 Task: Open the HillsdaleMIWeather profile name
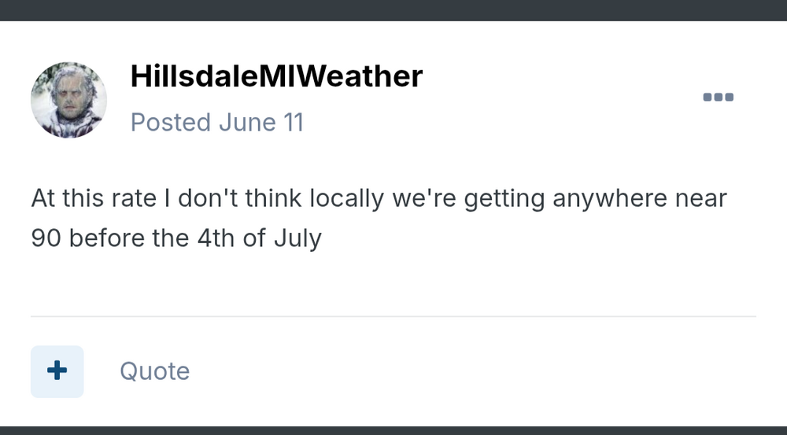pos(276,76)
